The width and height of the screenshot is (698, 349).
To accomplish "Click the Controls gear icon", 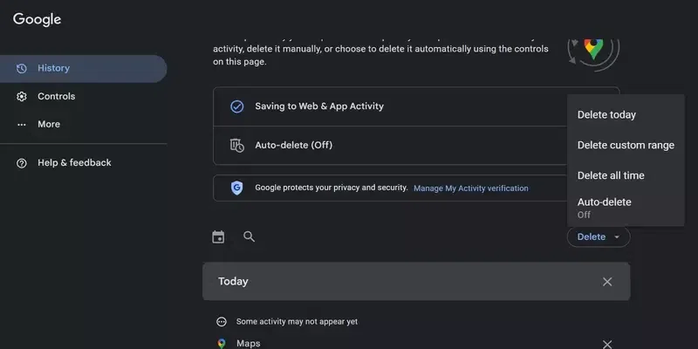I will tap(22, 96).
